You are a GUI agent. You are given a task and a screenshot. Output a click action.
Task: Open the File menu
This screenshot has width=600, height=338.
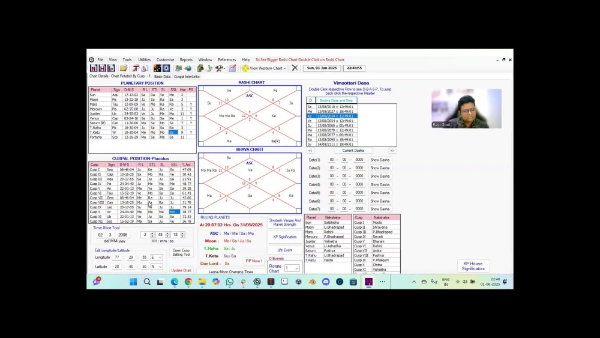(100, 59)
